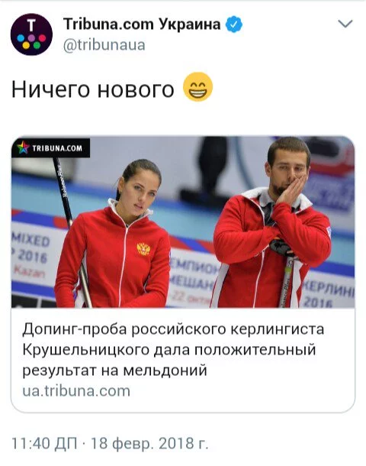The width and height of the screenshot is (366, 466).
Task: Click the tweet text Ничего нового
Action: coord(92,89)
